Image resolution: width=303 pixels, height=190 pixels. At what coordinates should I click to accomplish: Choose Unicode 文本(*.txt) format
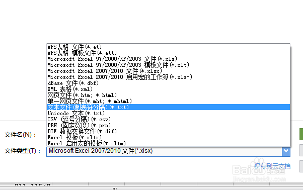[x=168, y=113]
